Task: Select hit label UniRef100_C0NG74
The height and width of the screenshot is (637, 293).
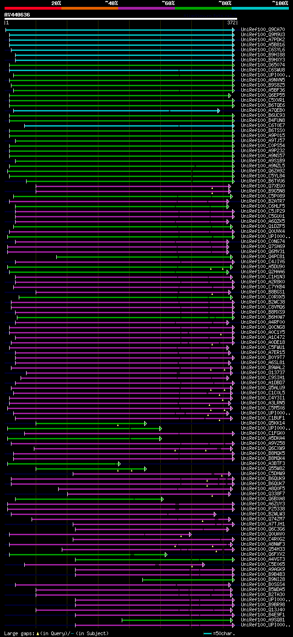Action: [263, 242]
